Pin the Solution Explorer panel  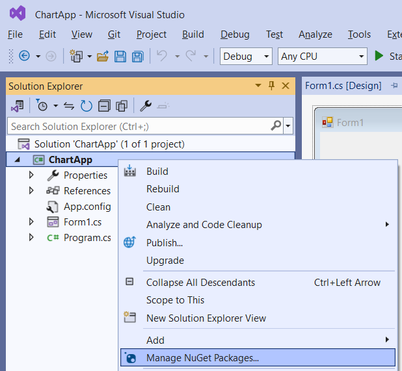click(271, 86)
